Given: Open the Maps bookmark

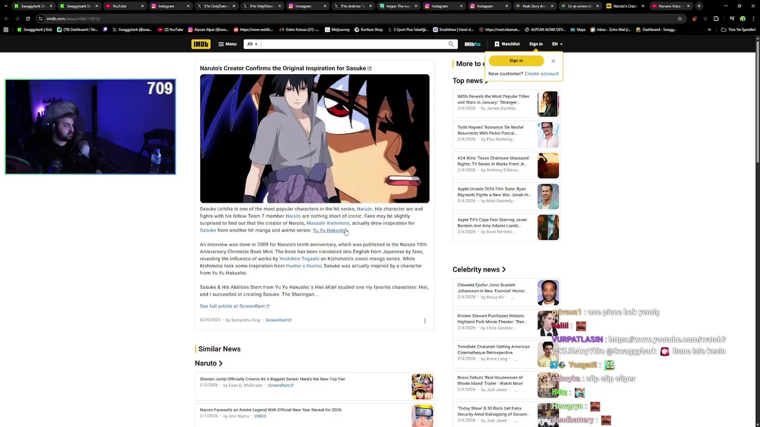Looking at the screenshot, I should [x=577, y=30].
